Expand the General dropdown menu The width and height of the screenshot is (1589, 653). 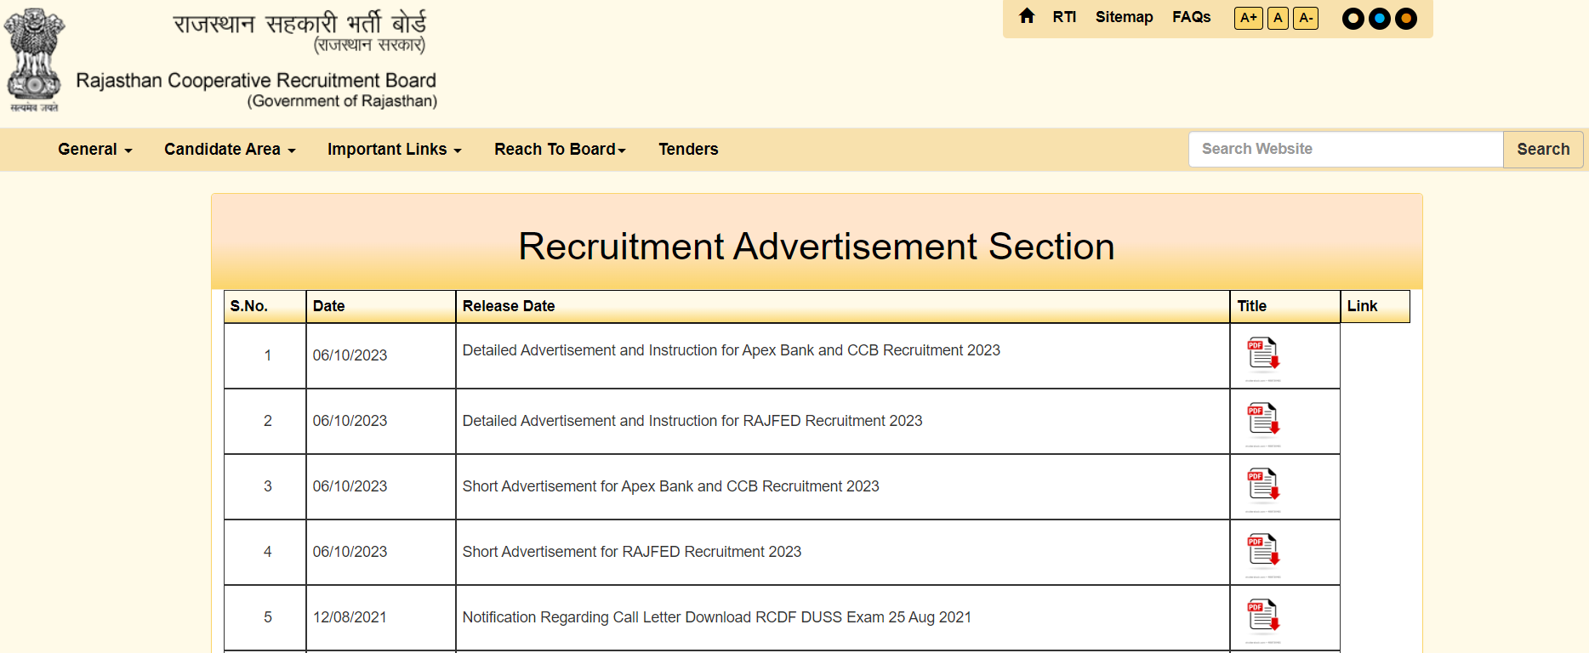(x=94, y=150)
